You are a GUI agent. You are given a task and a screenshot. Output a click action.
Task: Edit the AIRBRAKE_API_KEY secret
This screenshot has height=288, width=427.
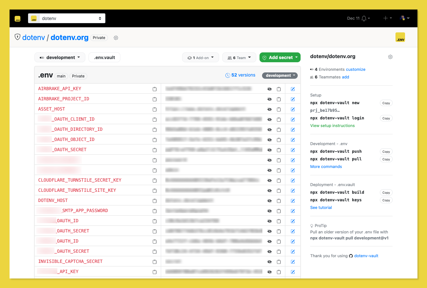coord(293,89)
